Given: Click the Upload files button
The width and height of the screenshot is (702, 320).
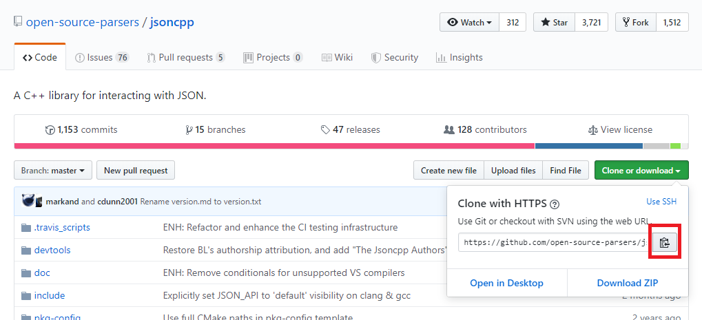Looking at the screenshot, I should tap(513, 170).
